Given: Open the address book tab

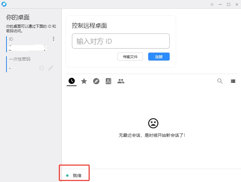Looking at the screenshot, I should (x=108, y=81).
